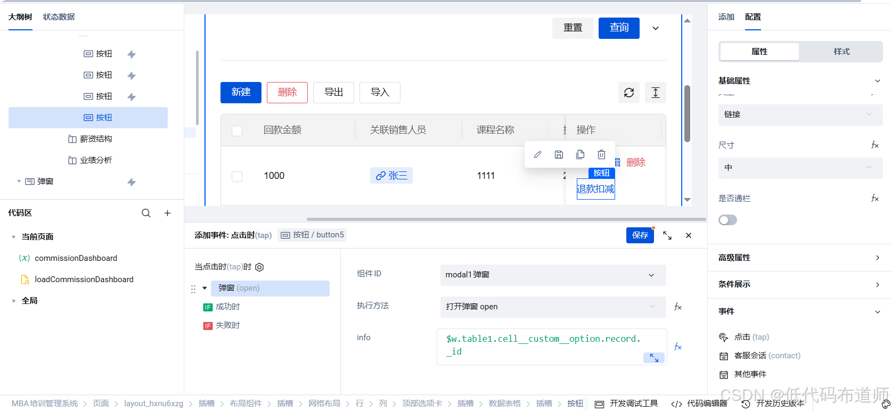This screenshot has width=891, height=411.
Task: Click the 失败时 IF branch
Action: click(222, 325)
